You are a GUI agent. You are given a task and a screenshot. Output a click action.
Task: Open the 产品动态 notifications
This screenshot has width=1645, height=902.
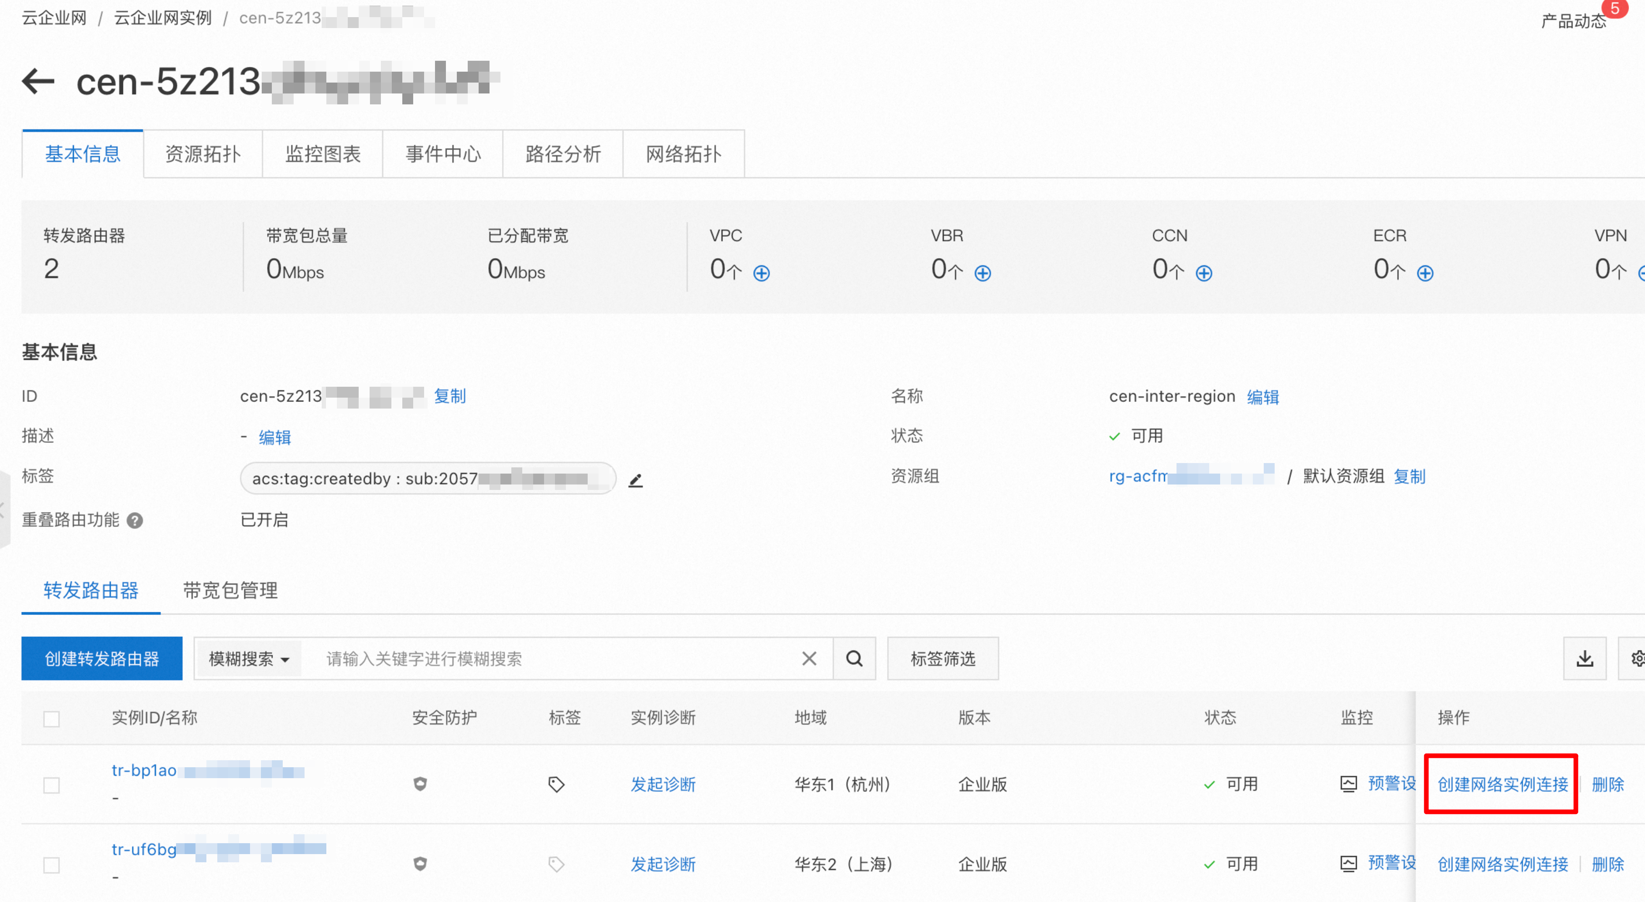(x=1574, y=21)
